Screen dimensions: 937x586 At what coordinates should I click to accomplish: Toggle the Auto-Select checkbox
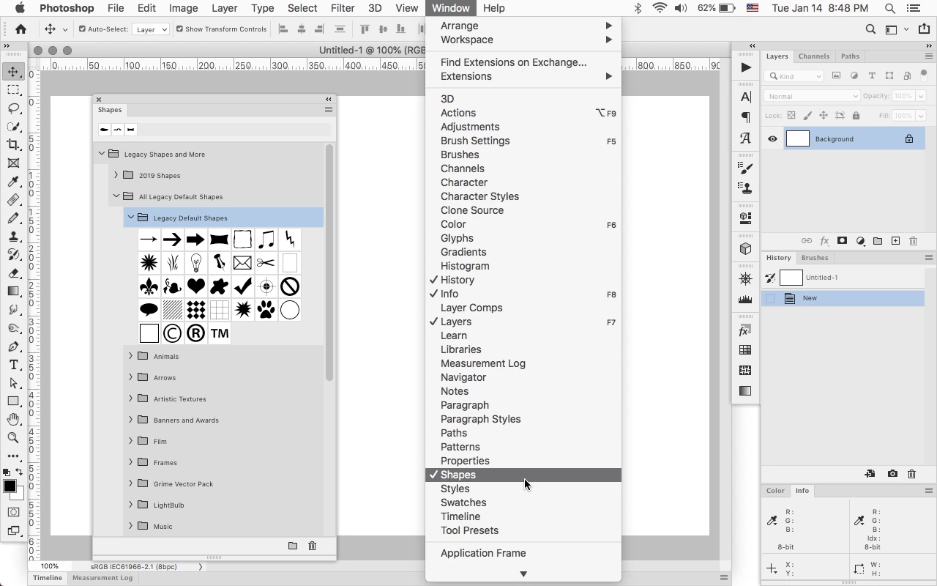click(82, 29)
